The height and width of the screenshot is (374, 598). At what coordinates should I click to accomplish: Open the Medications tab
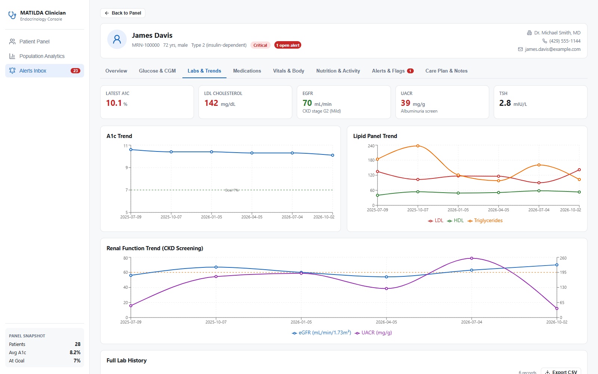coord(247,71)
